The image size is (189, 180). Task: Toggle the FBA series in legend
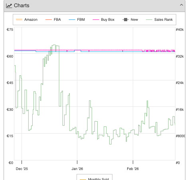point(53,20)
